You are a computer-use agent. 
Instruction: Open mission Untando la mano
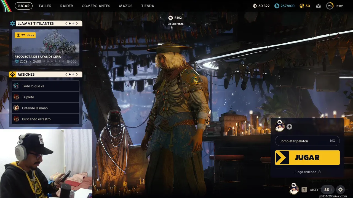[46, 108]
